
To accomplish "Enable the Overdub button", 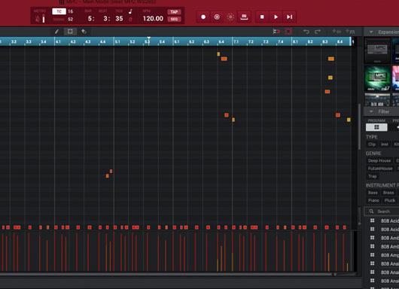I will [217, 17].
